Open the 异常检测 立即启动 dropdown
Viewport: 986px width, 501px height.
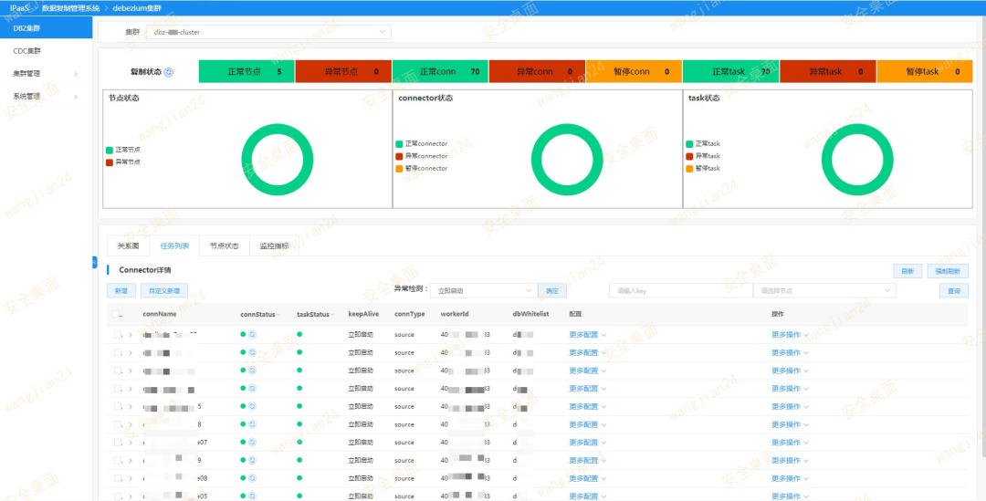click(484, 290)
